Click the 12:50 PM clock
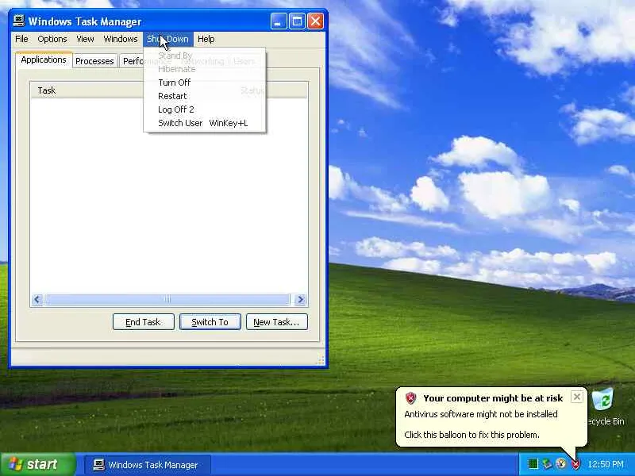The width and height of the screenshot is (635, 476). (606, 464)
